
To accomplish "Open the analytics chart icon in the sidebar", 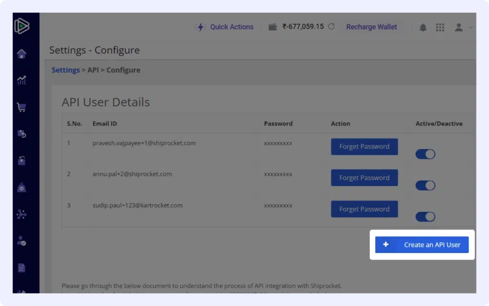I will [x=21, y=81].
